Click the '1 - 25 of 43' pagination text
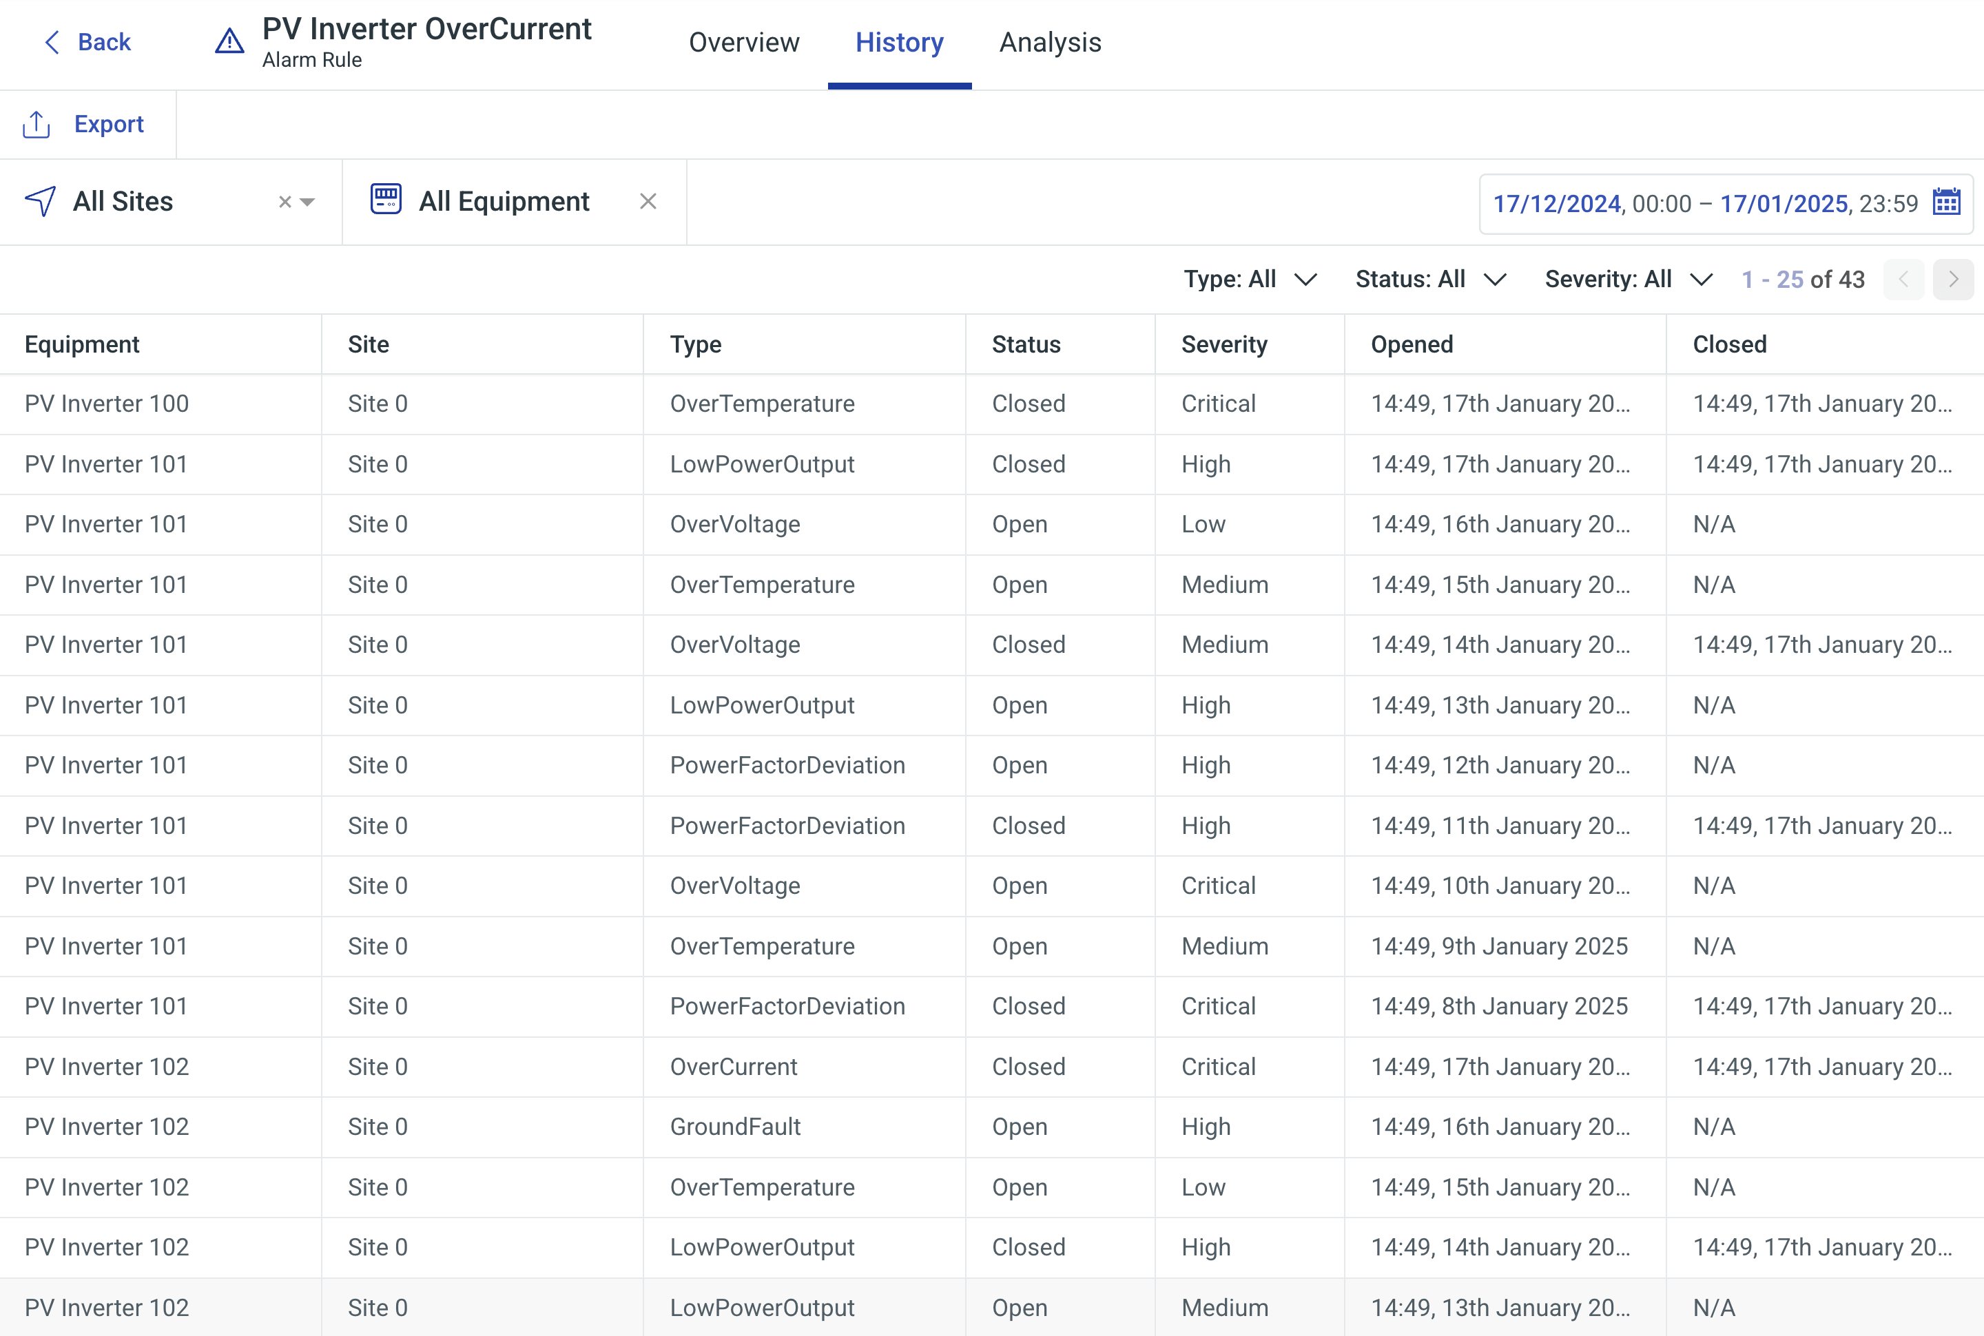This screenshot has width=1984, height=1336. [x=1802, y=280]
